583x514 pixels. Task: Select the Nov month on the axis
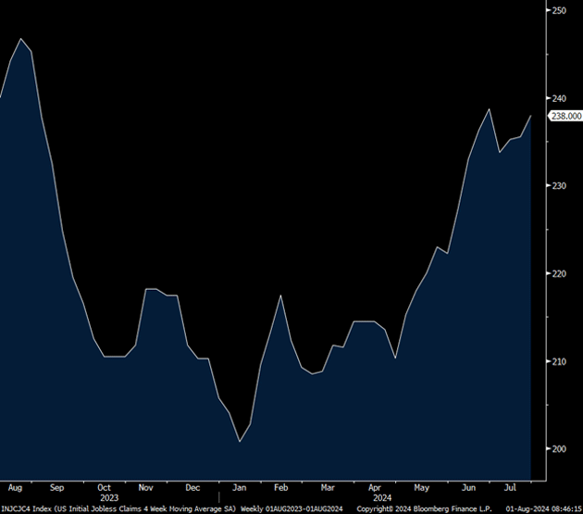146,486
